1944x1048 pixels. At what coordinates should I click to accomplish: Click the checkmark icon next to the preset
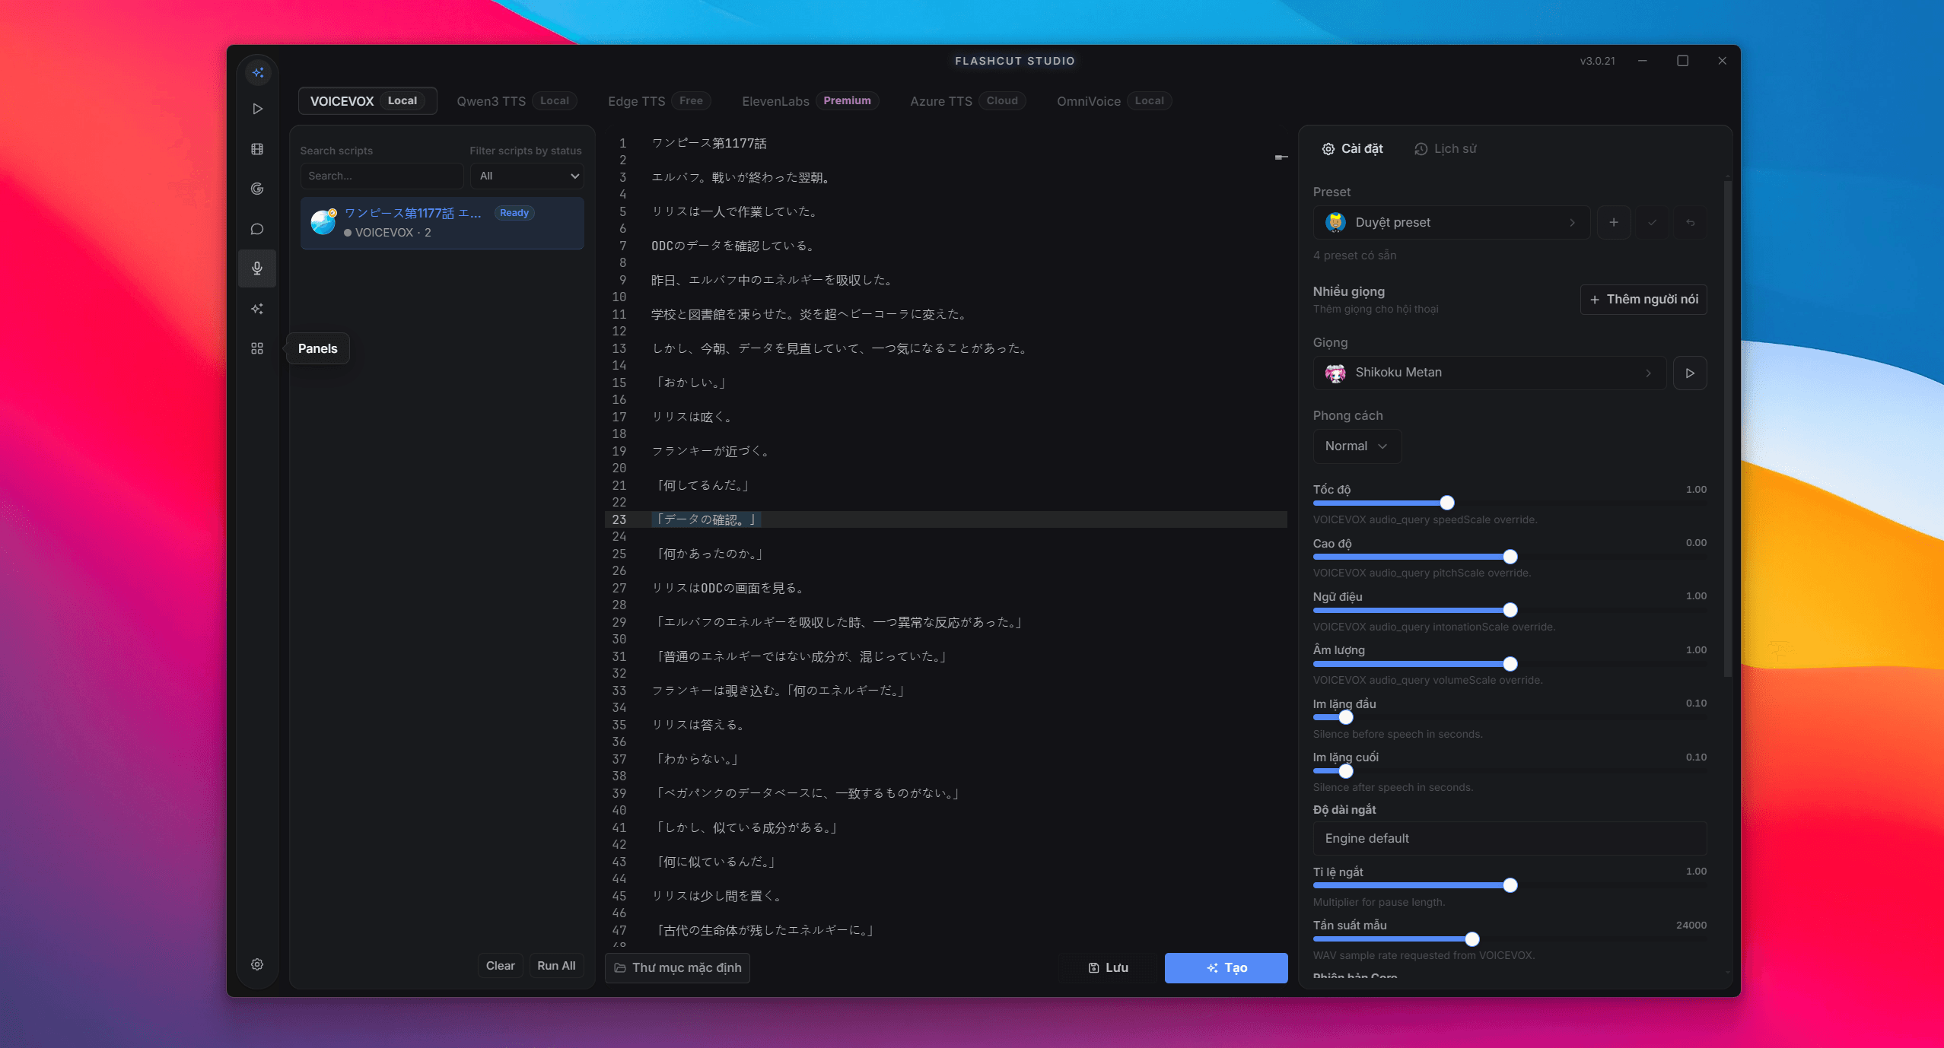point(1652,222)
